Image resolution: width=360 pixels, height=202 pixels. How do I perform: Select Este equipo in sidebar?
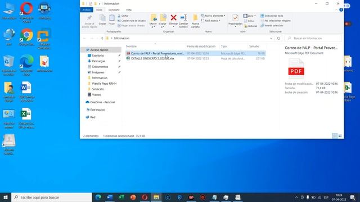pos(97,110)
